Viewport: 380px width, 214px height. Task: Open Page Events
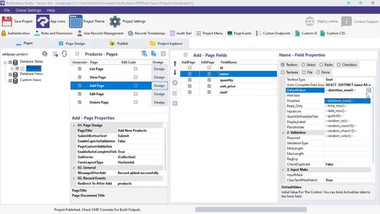click(239, 33)
